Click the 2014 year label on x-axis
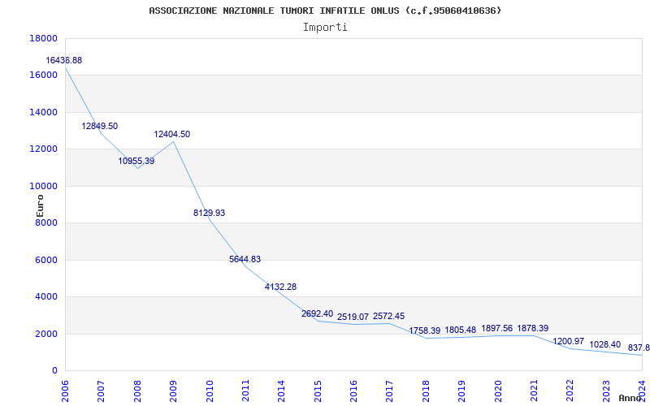 282,391
